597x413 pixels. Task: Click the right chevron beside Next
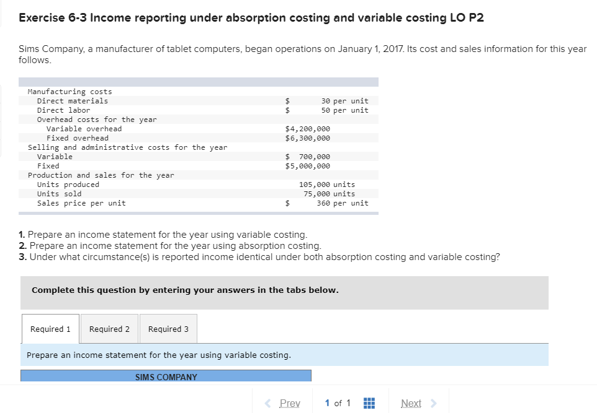[432, 403]
